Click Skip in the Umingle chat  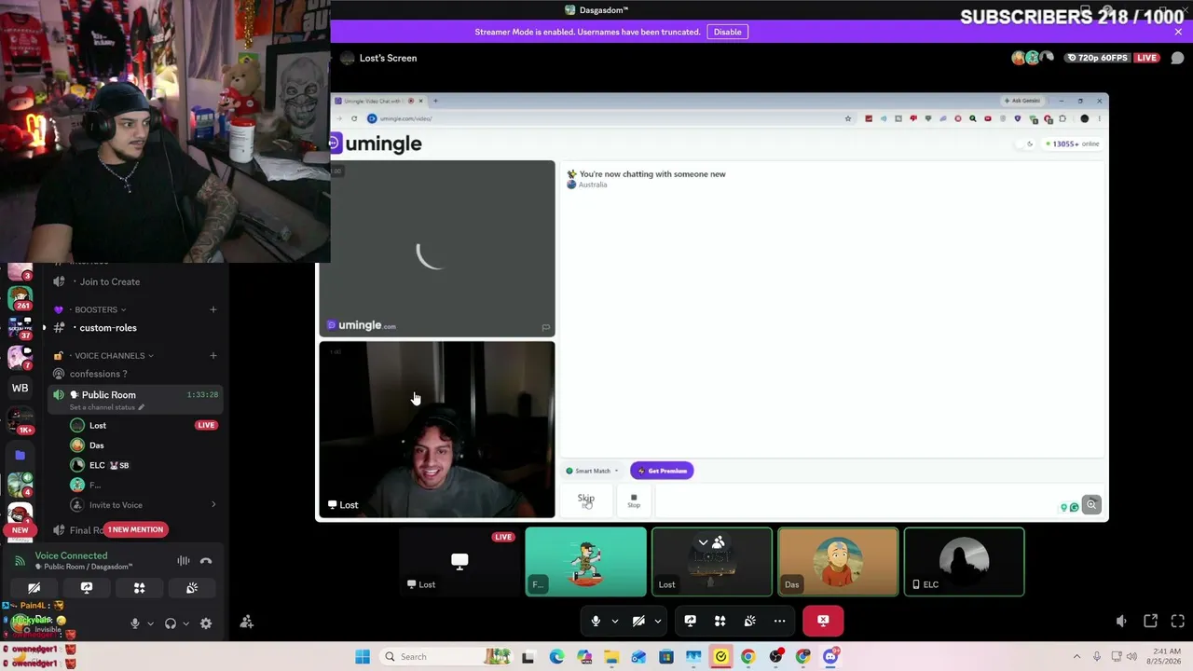(585, 500)
